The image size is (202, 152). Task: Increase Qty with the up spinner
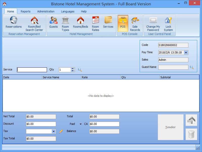click(73, 69)
